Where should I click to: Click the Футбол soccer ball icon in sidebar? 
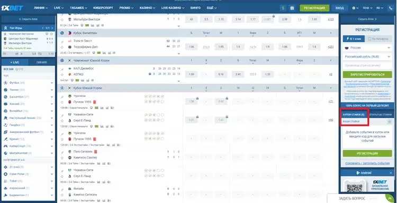(x=6, y=83)
